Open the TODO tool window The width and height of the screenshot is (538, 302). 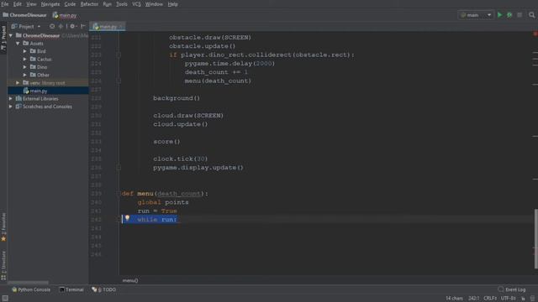[104, 289]
